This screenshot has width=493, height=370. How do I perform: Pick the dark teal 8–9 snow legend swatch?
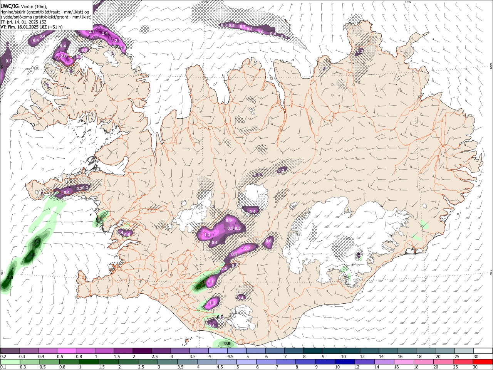point(312,351)
